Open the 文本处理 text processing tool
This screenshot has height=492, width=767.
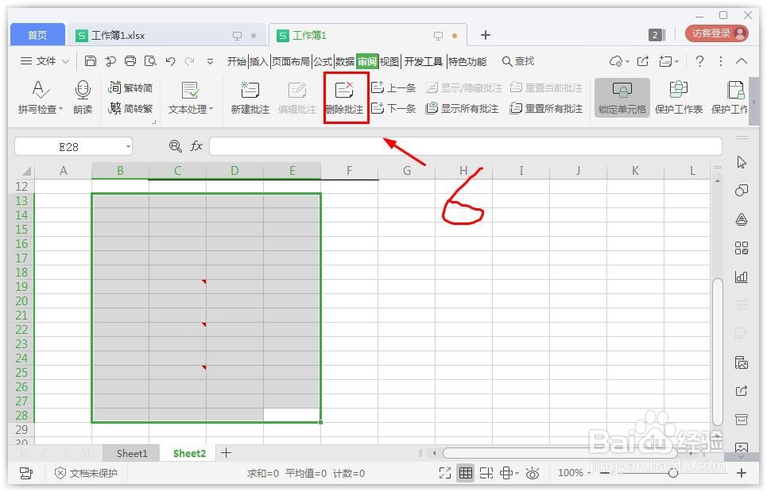coord(189,97)
